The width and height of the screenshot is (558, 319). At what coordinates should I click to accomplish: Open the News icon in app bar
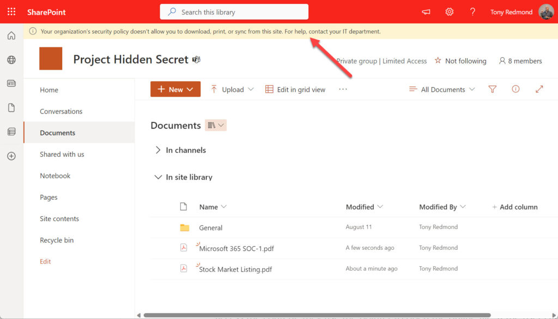click(11, 84)
